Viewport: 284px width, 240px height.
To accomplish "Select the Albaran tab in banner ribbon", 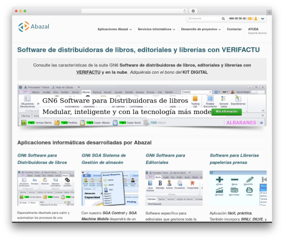I will pyautogui.click(x=86, y=92).
